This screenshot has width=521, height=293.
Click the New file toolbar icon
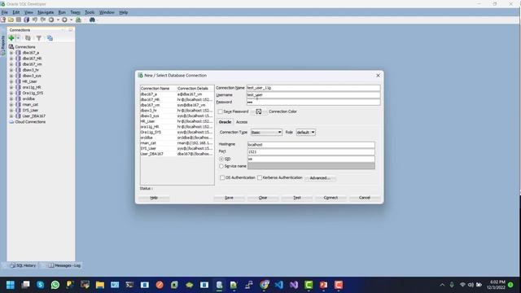pyautogui.click(x=3, y=20)
